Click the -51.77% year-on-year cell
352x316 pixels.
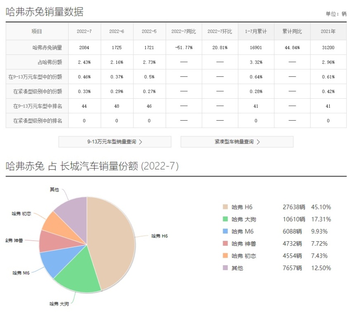coord(184,48)
